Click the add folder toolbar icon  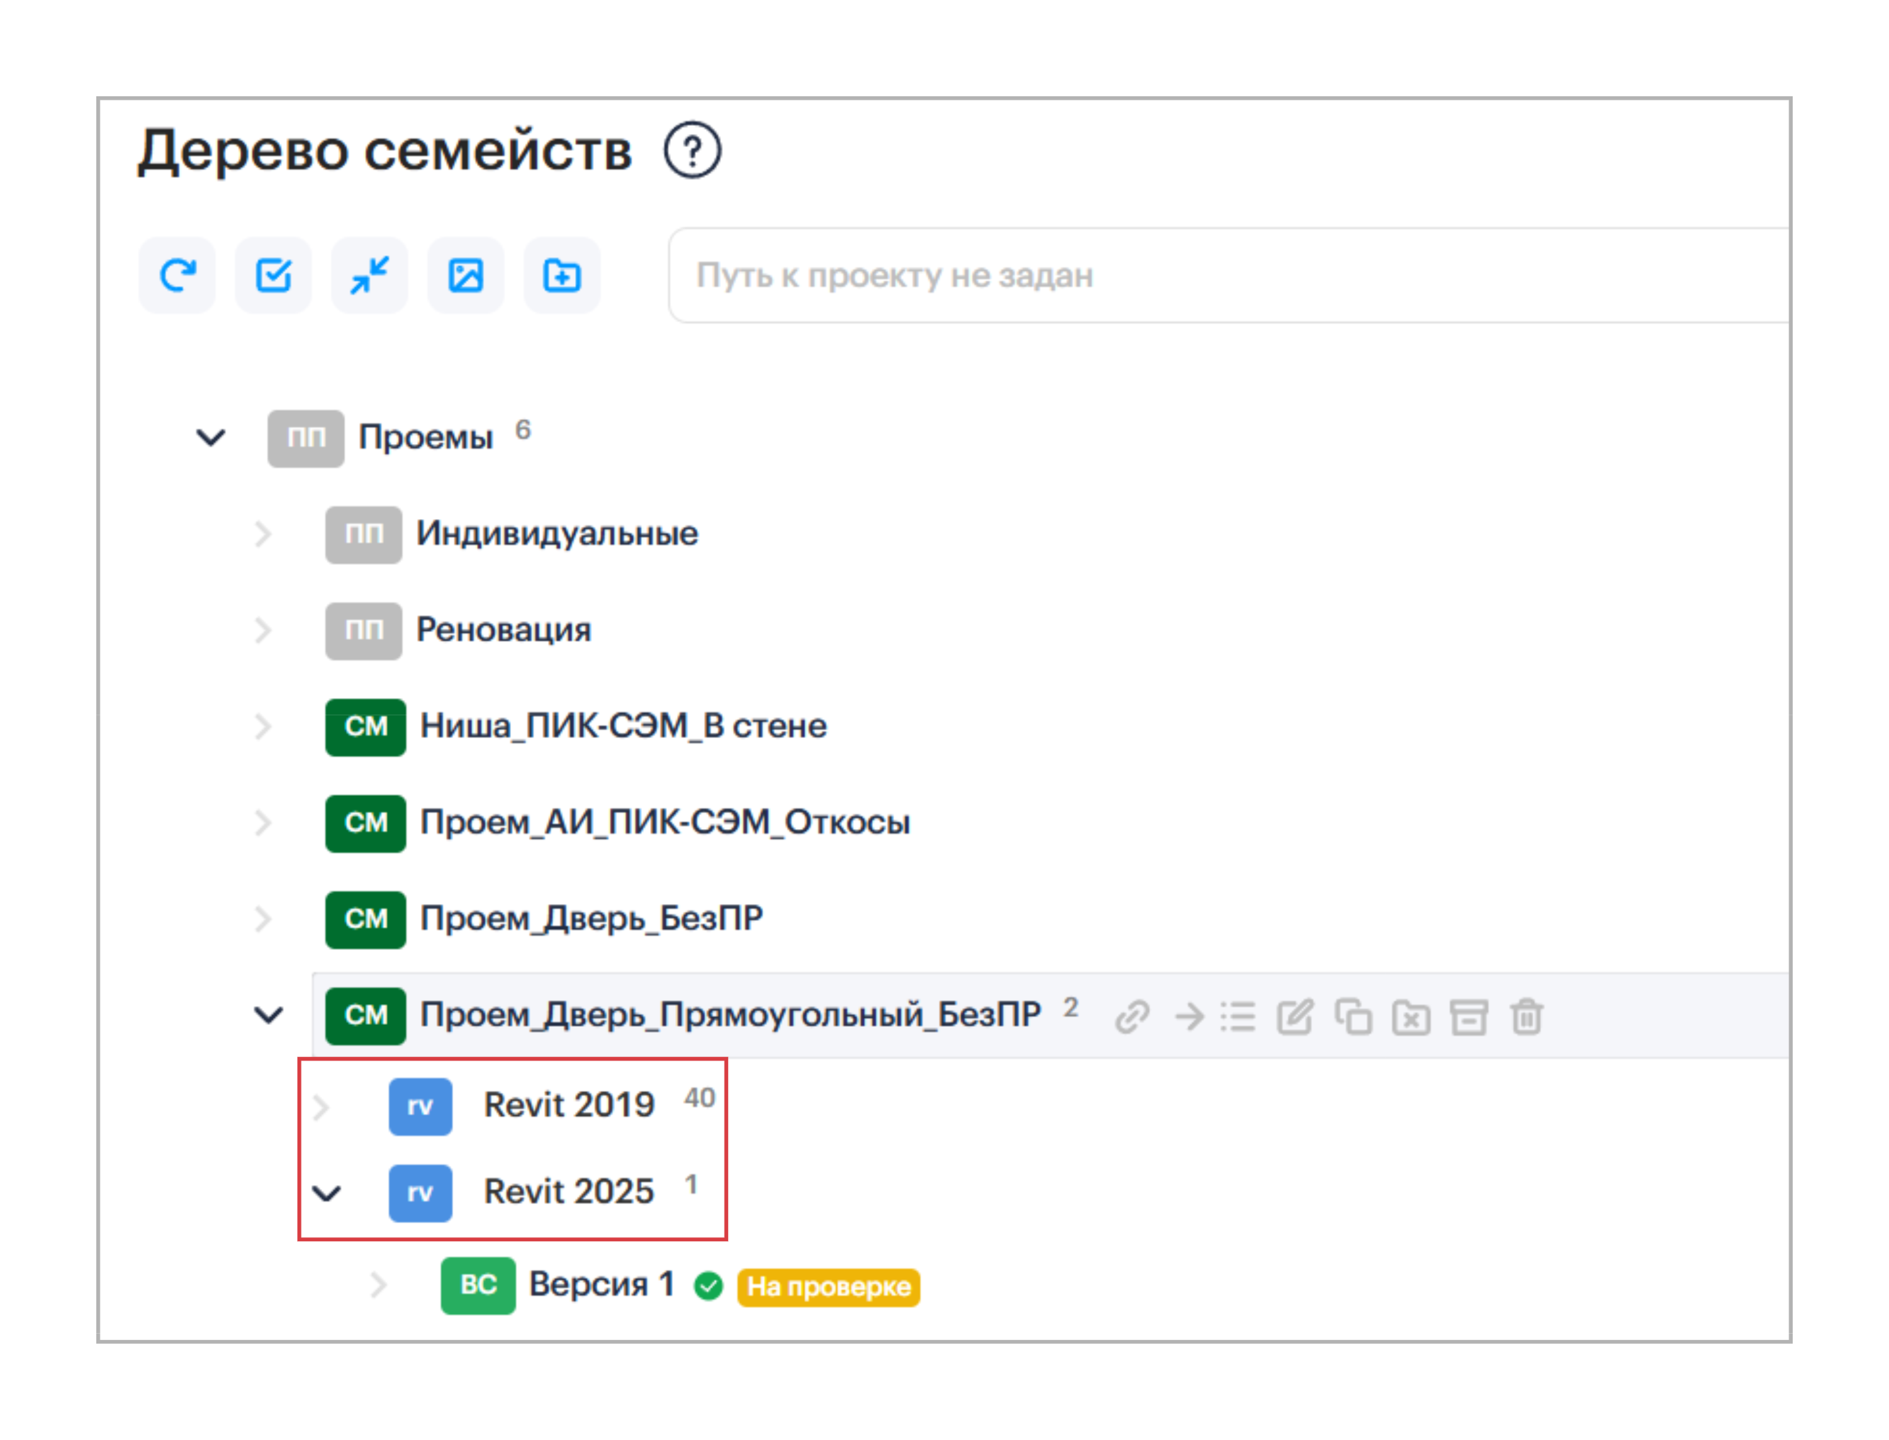pyautogui.click(x=562, y=275)
